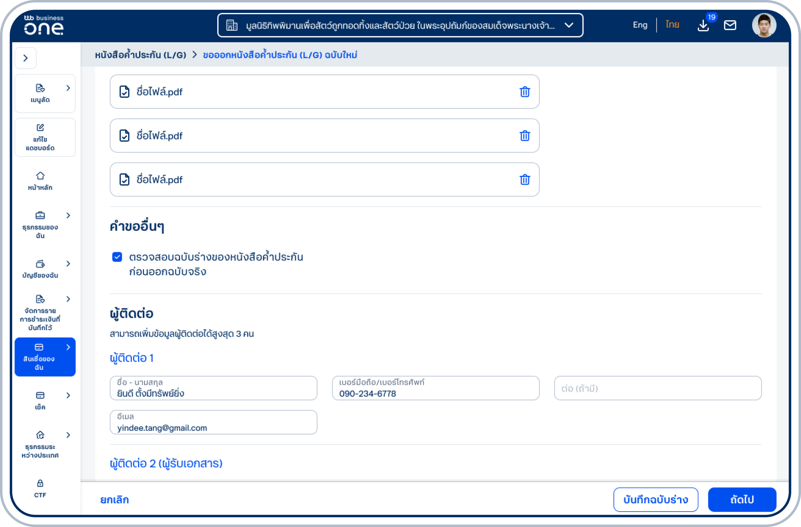Expand the sidebar with the chevron button
This screenshot has width=801, height=527.
pyautogui.click(x=25, y=58)
